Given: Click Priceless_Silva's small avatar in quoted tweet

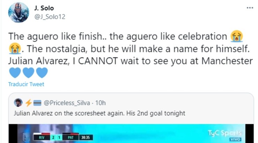Looking at the screenshot, I should click(x=18, y=103).
